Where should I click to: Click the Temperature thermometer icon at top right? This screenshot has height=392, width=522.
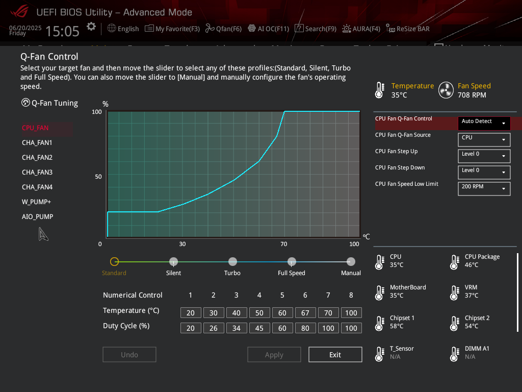coord(379,90)
